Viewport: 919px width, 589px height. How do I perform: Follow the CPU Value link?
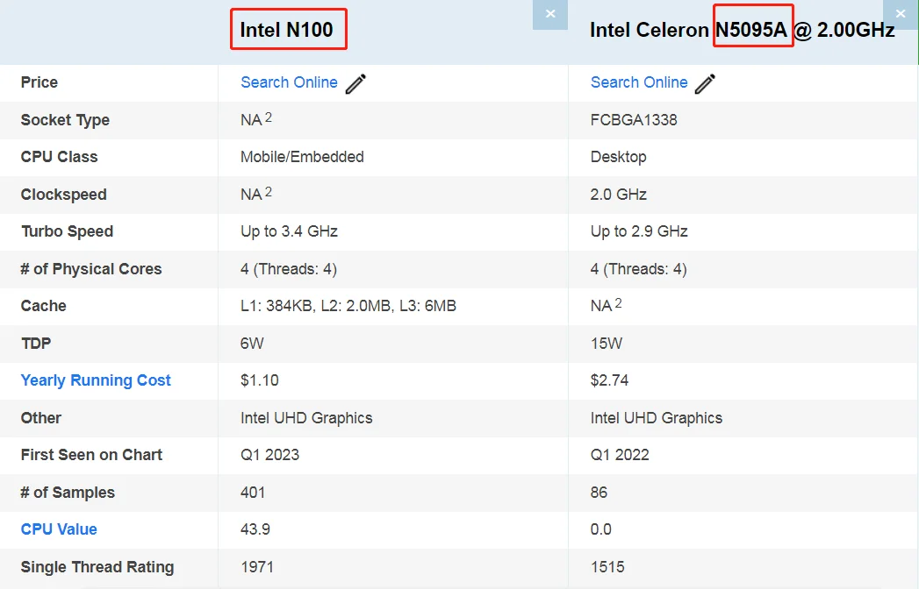click(59, 529)
